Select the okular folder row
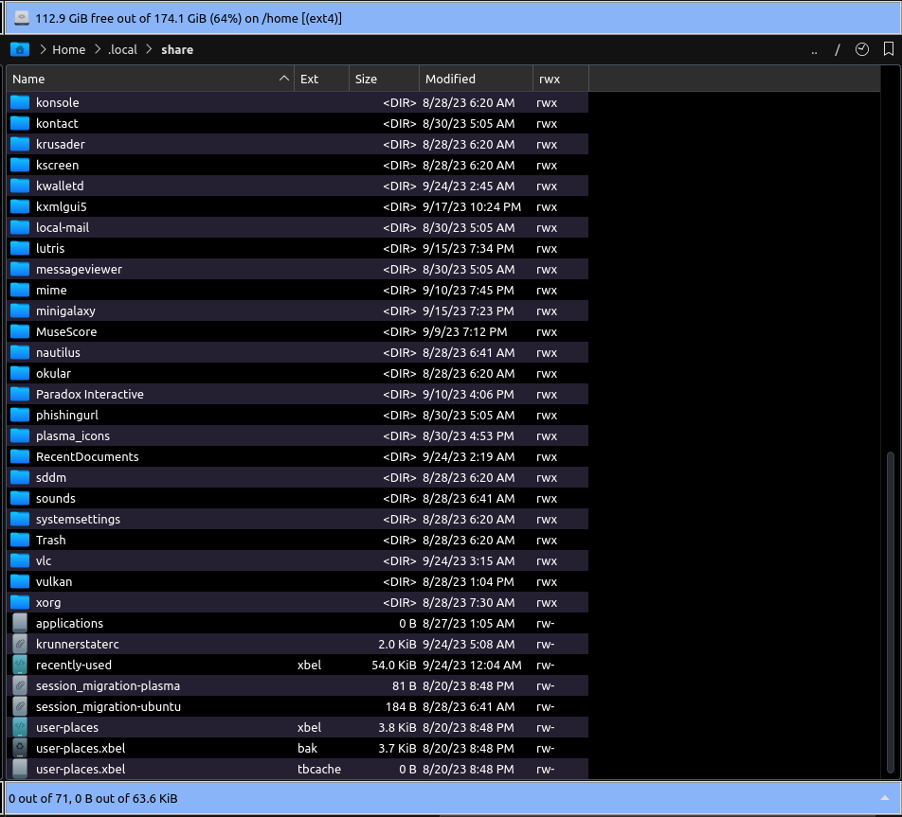 (x=298, y=373)
